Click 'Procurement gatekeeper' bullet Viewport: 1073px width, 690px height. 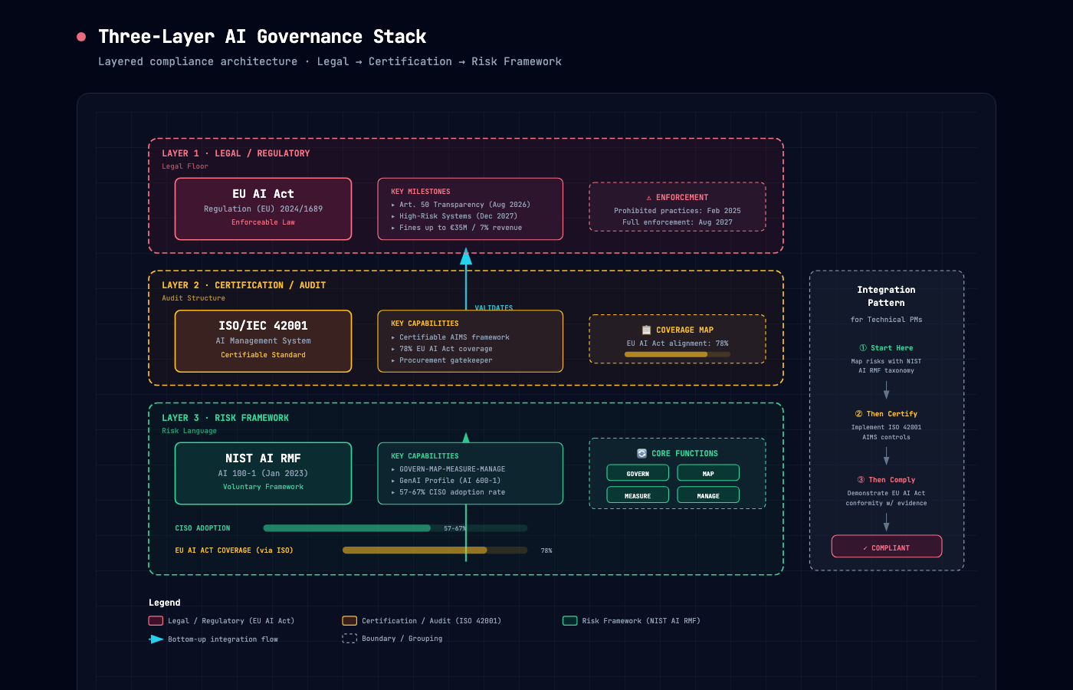tap(446, 360)
